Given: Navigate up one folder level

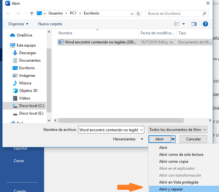Looking at the screenshot, I should tap(32, 14).
